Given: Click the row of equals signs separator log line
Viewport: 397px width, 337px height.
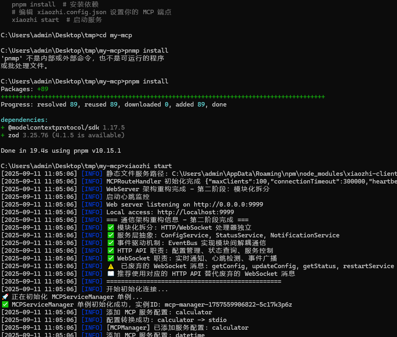Looking at the screenshot, I should coord(141,282).
